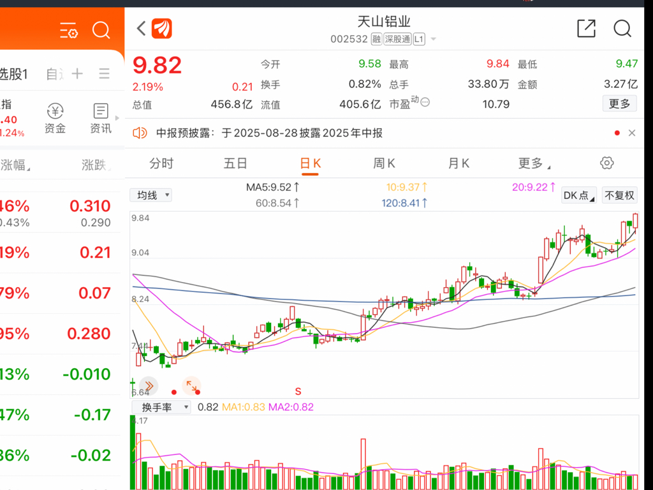653x490 pixels.
Task: Tap the MA2:0.82 turnover label
Action: click(x=291, y=407)
